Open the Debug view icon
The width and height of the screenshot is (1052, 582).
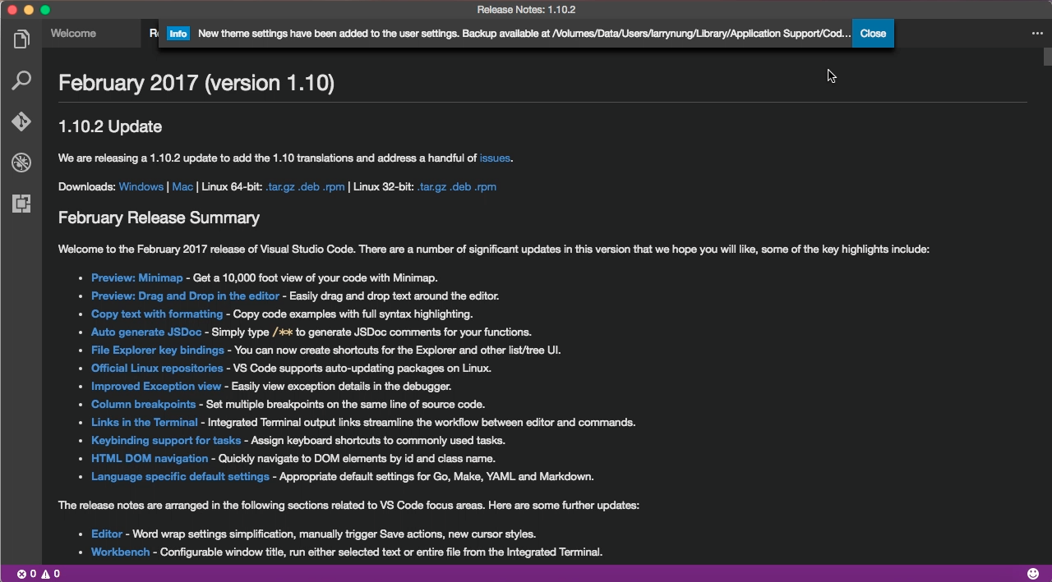pos(21,163)
